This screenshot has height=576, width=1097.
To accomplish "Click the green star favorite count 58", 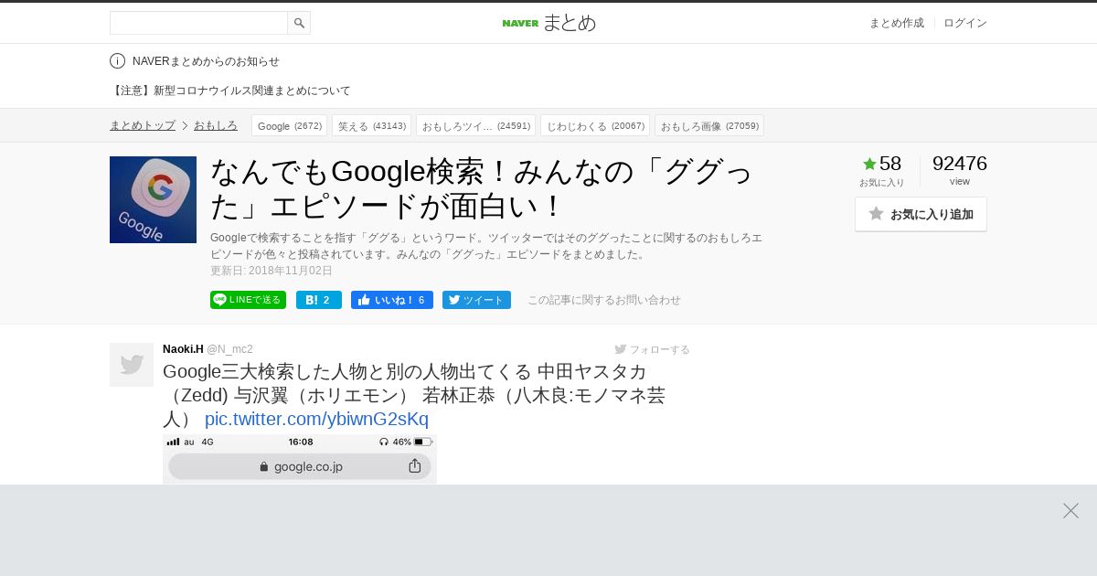I will [882, 164].
